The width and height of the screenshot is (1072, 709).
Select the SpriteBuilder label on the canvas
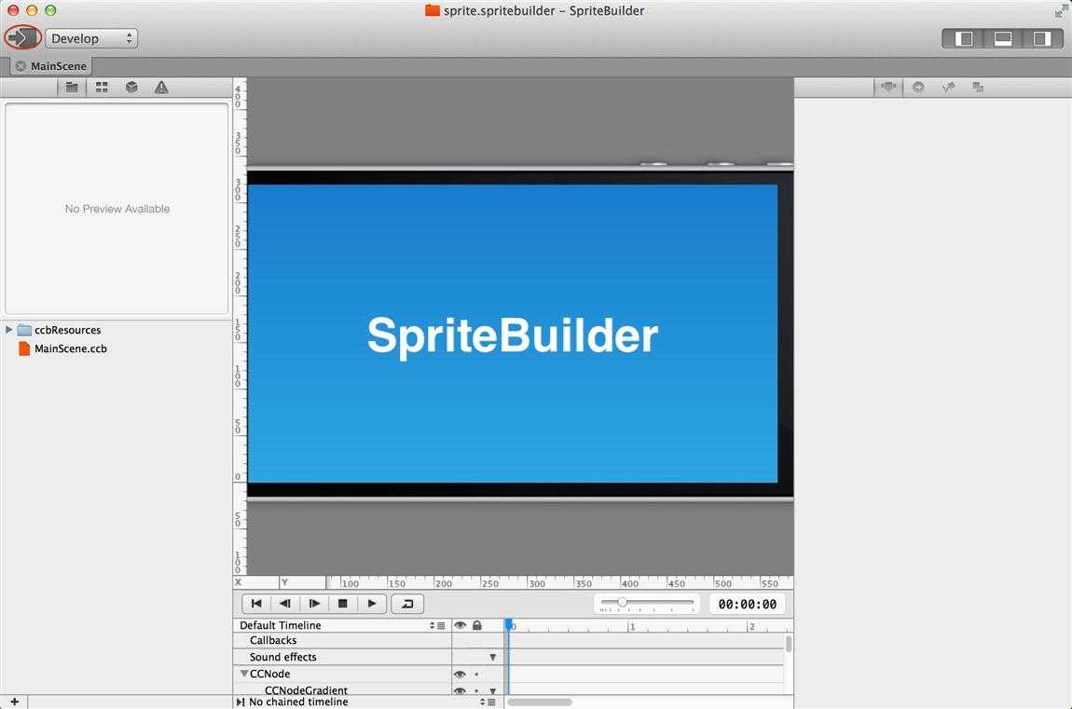pos(512,335)
